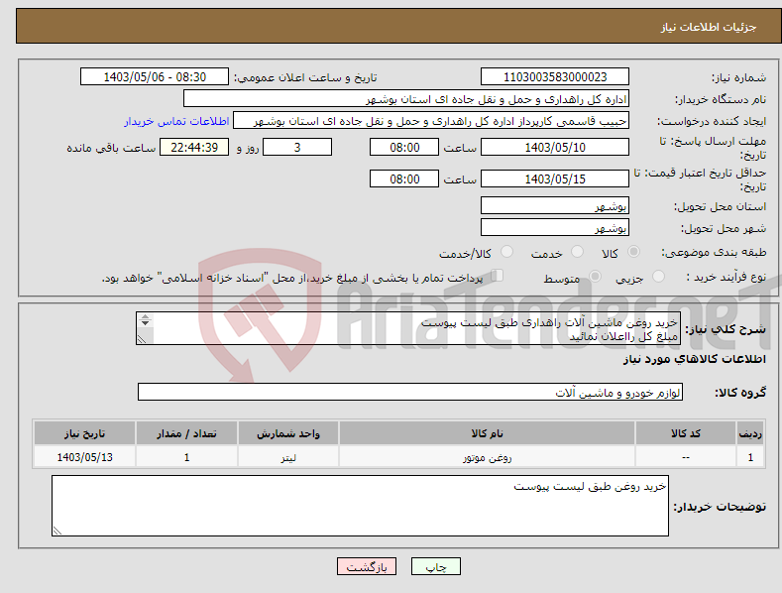The width and height of the screenshot is (782, 593).
Task: Click the بازگشت (back) button
Action: tap(367, 566)
